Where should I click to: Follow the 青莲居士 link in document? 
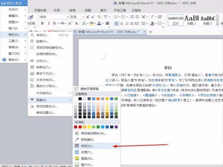[x=175, y=75]
